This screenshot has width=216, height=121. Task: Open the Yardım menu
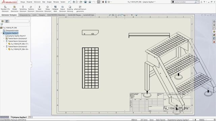click(x=63, y=2)
